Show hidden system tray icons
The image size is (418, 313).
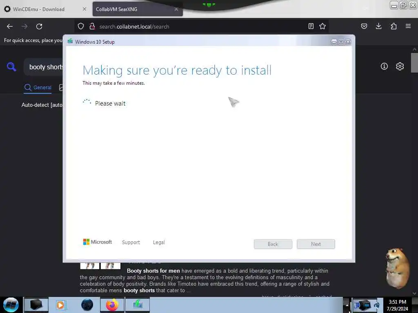pyautogui.click(x=347, y=305)
